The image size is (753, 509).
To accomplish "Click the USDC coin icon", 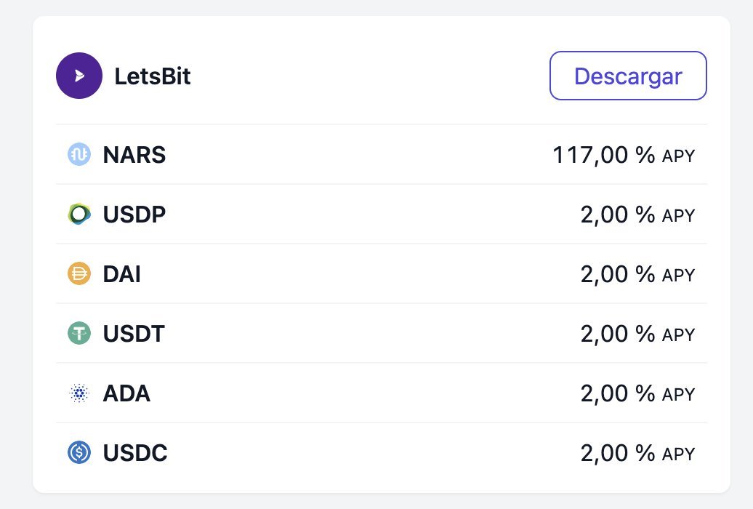I will pos(79,453).
